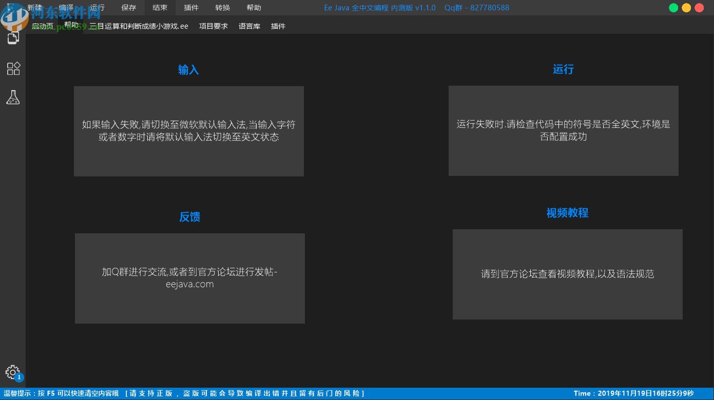Open the 帮助 menu
Image resolution: width=714 pixels, height=400 pixels.
point(254,7)
